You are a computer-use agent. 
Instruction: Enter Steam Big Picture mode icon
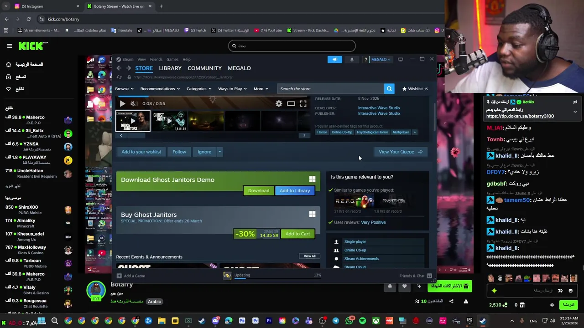point(401,59)
